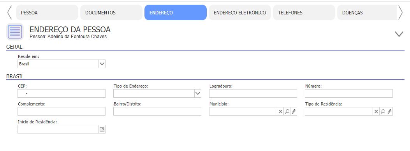410x151 pixels.
Task: Search Tipo de Residência with magnifier icon
Action: click(383, 112)
